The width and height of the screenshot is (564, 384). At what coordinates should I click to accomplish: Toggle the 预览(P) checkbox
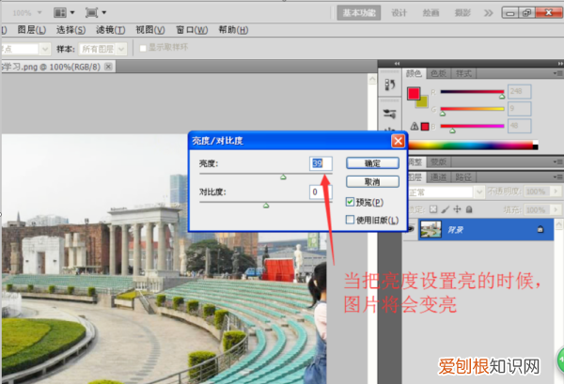(x=350, y=202)
